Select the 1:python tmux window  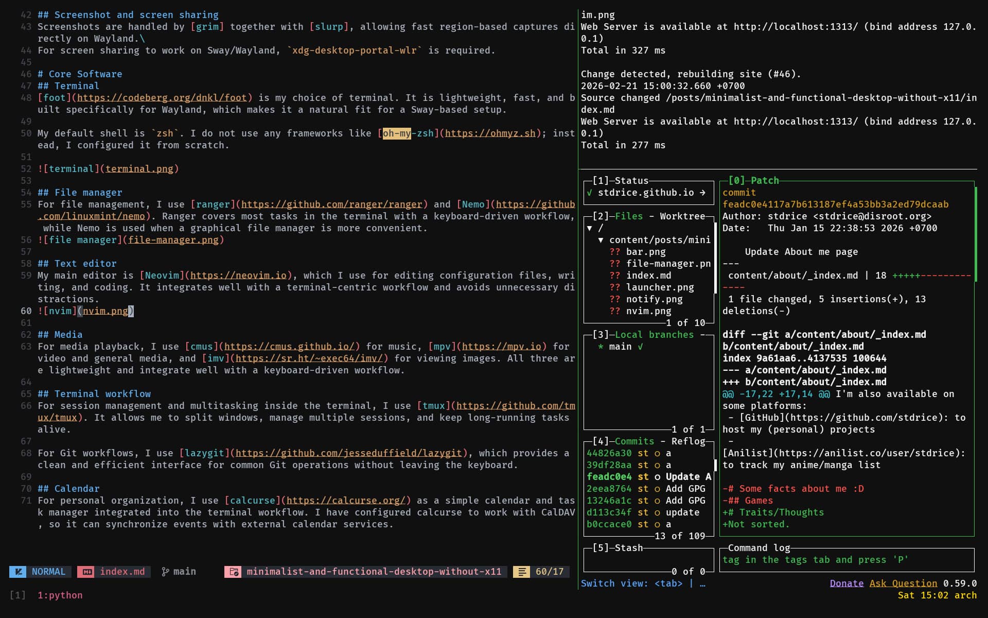[x=60, y=595]
